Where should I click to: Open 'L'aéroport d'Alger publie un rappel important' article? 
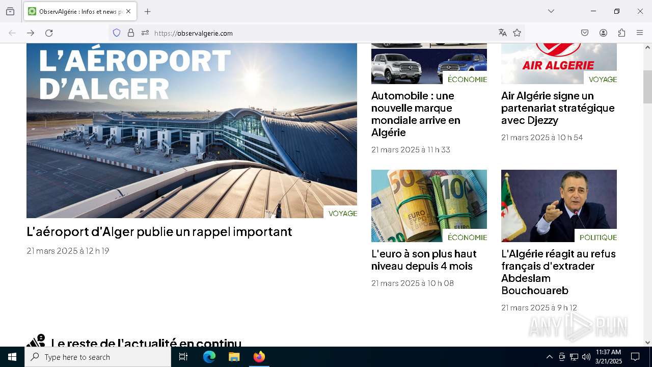159,231
